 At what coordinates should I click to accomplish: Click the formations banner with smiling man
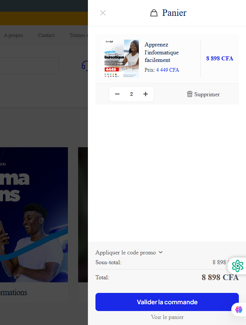34,215
